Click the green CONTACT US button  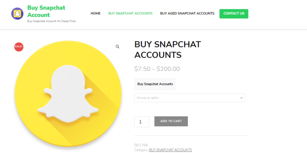coord(234,14)
